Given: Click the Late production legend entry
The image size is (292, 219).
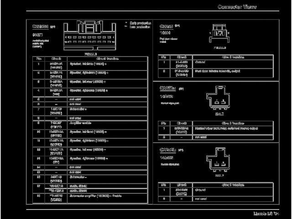Looking at the screenshot, I should 138,27.
